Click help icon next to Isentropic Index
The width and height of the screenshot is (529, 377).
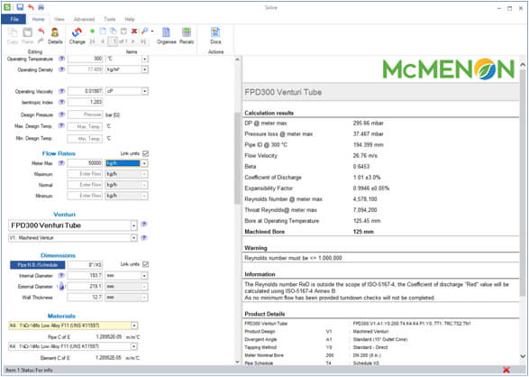tap(61, 102)
